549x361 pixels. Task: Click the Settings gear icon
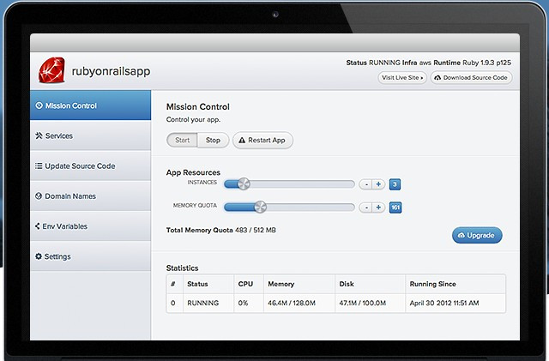pos(39,256)
